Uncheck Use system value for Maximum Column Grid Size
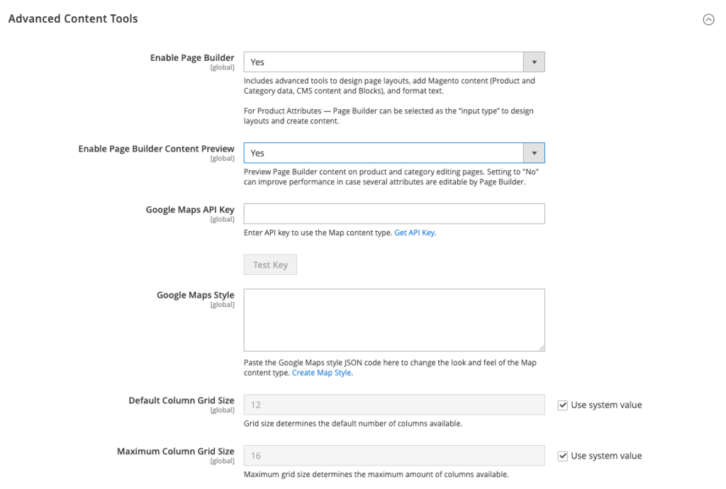This screenshot has width=726, height=489. [563, 456]
